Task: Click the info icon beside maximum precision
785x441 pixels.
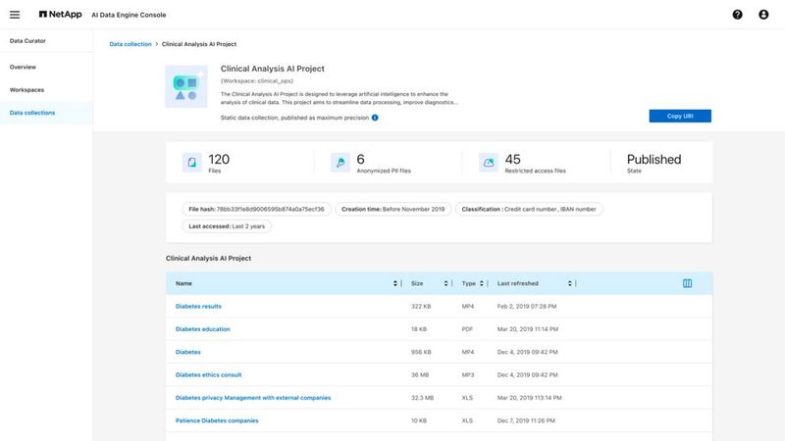Action: pyautogui.click(x=375, y=117)
